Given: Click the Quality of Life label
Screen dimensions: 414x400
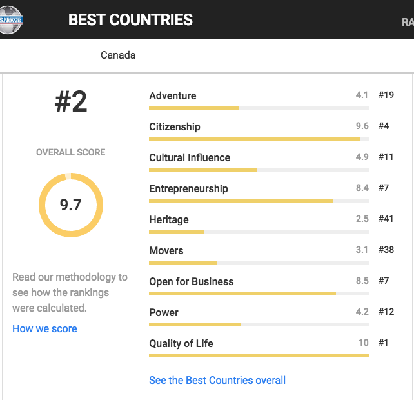Looking at the screenshot, I should tap(181, 343).
